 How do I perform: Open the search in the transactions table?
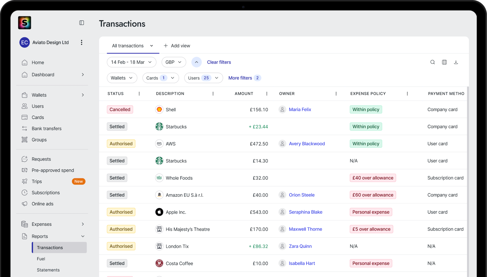click(x=432, y=62)
